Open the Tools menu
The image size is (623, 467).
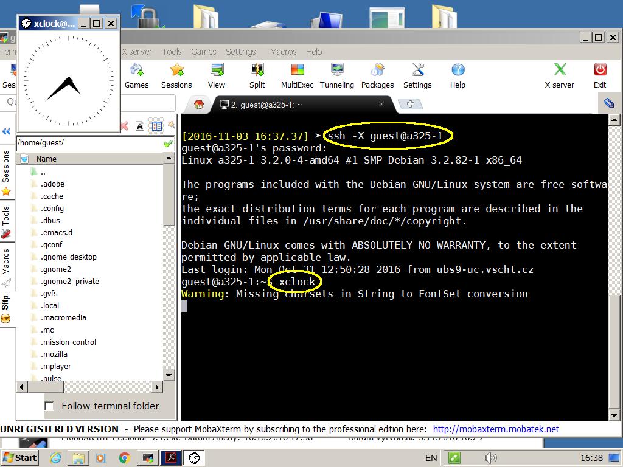[172, 52]
